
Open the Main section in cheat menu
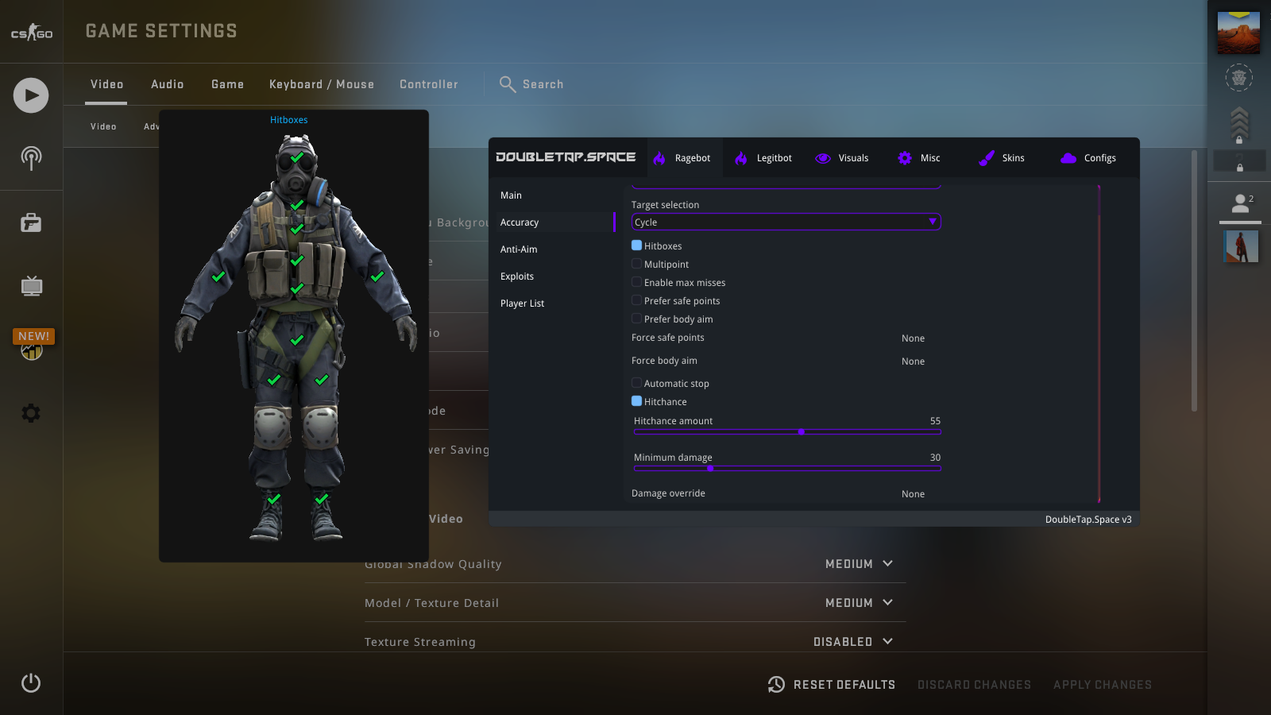tap(511, 195)
